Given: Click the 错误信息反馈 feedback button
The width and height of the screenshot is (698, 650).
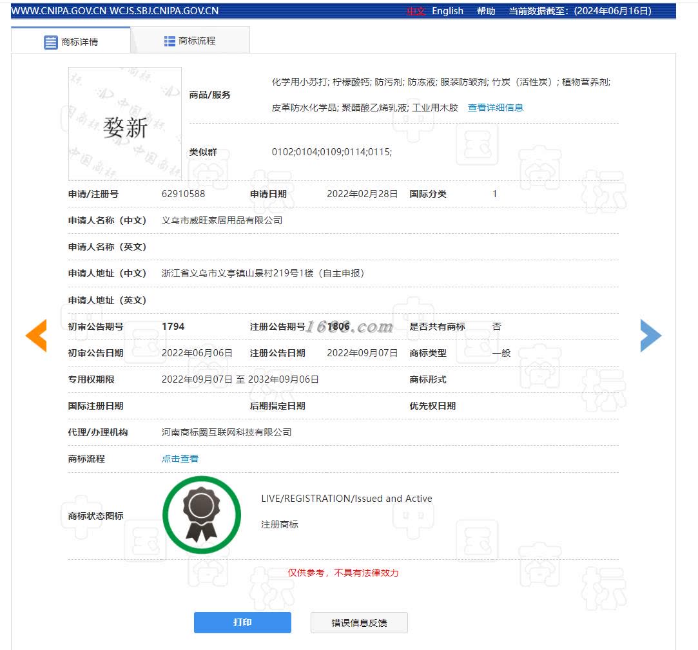Looking at the screenshot, I should pos(359,623).
